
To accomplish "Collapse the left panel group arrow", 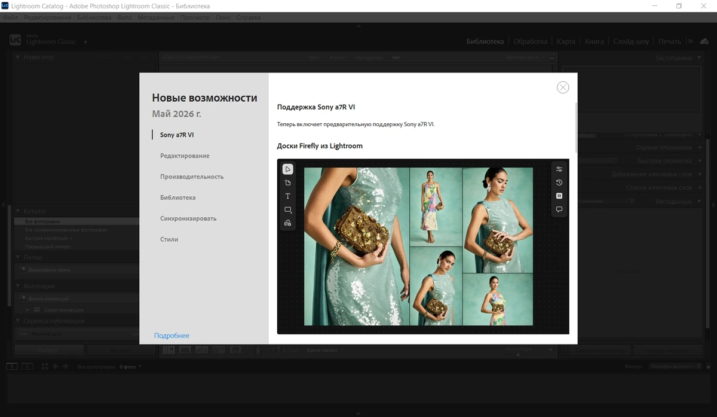I will point(3,205).
